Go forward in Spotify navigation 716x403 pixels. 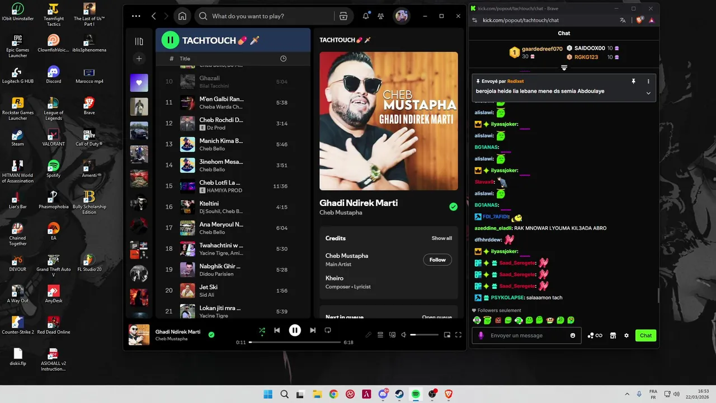(x=166, y=16)
